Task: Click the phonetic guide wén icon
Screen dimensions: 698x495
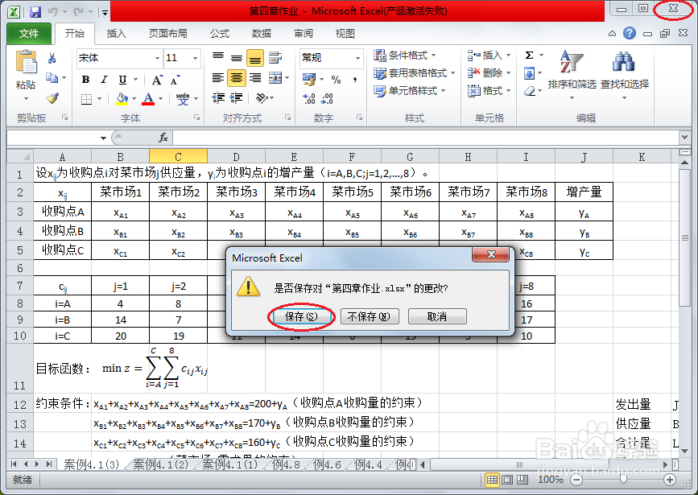Action: point(183,99)
